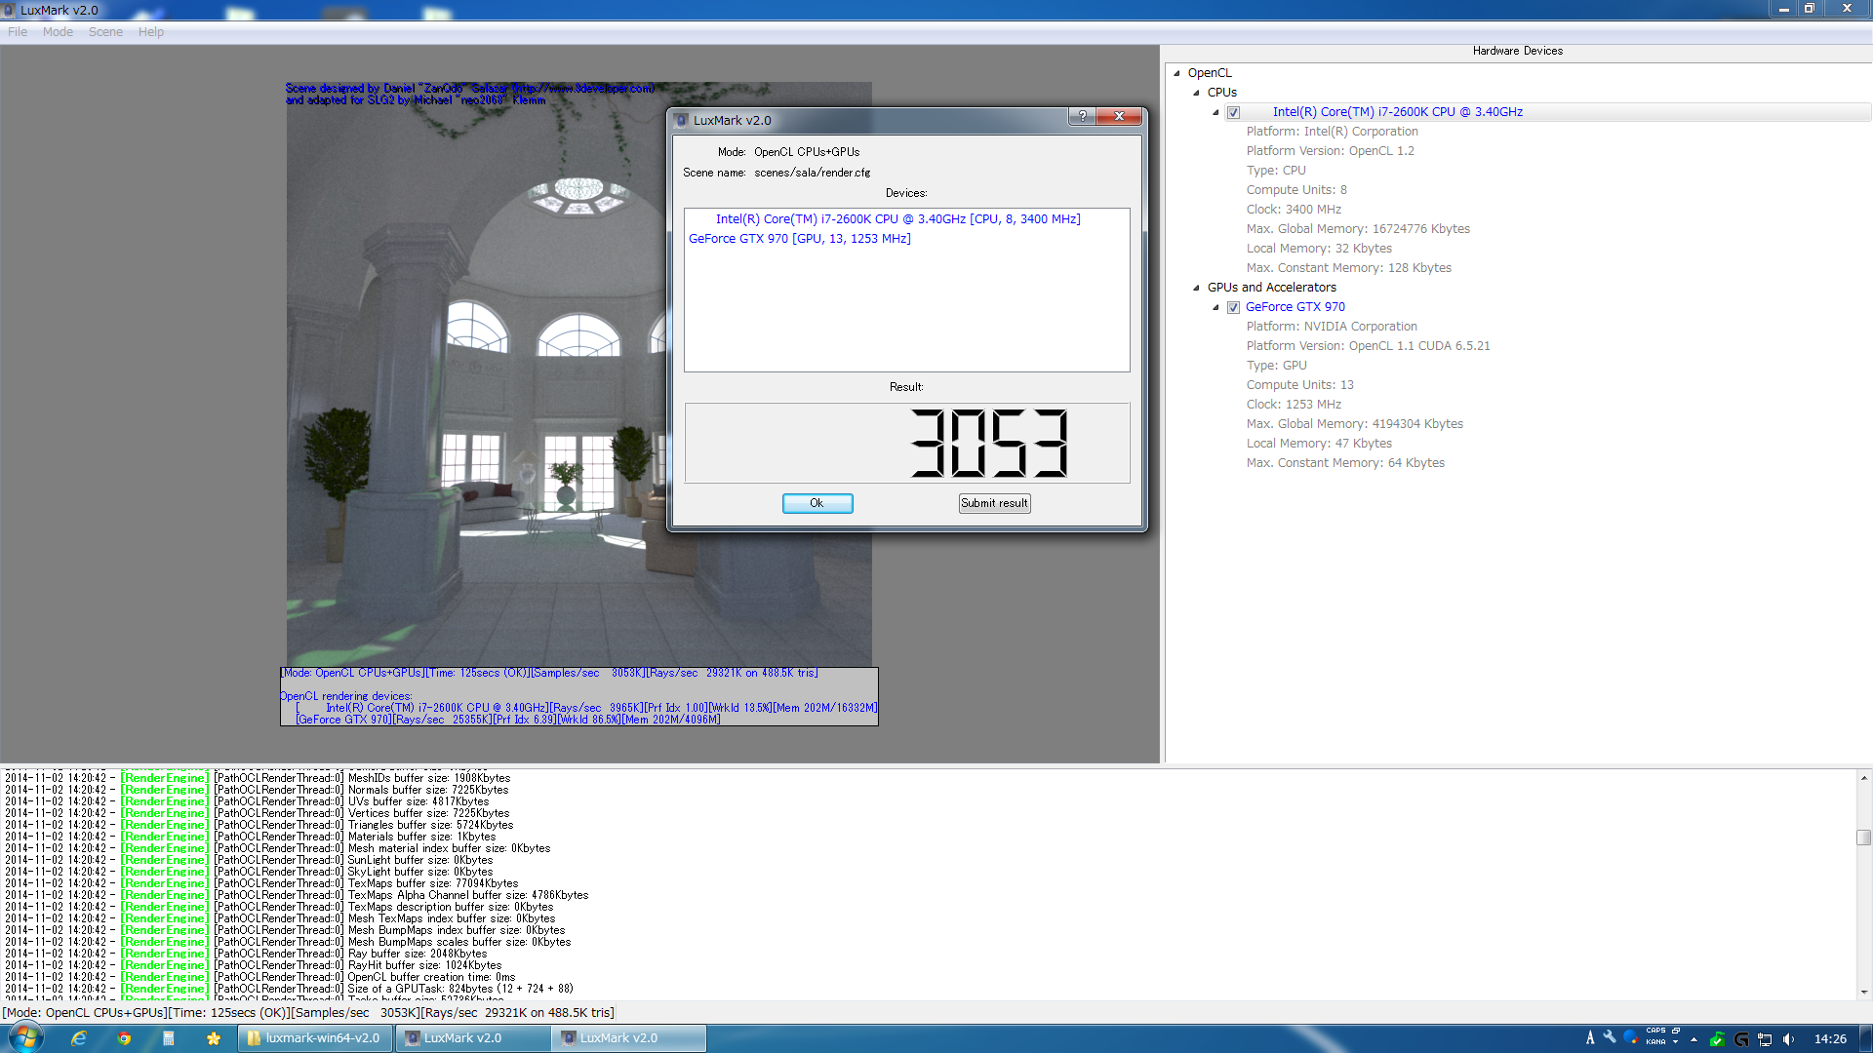This screenshot has width=1873, height=1053.
Task: Click the log panel vertical scrollbar thumb
Action: coord(1863,838)
